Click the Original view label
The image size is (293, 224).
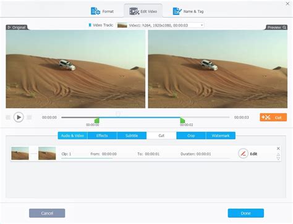(x=17, y=27)
